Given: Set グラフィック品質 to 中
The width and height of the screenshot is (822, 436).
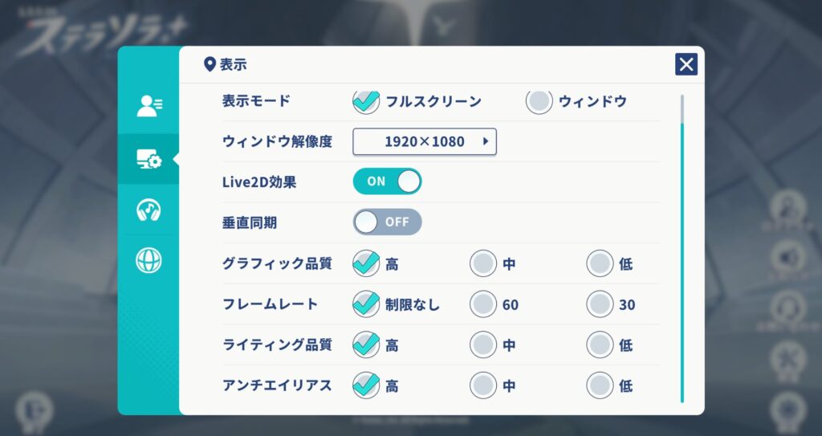Looking at the screenshot, I should pos(483,263).
